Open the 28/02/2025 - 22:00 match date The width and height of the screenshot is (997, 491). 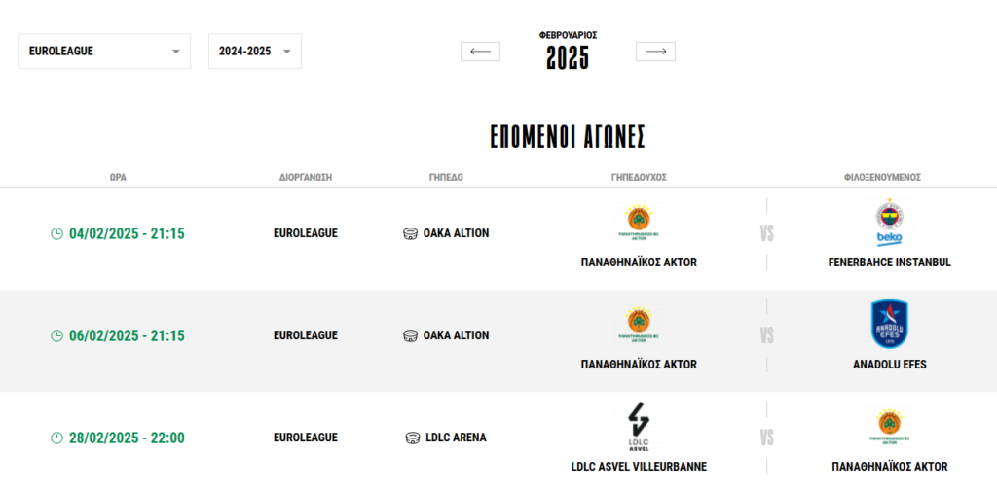127,438
